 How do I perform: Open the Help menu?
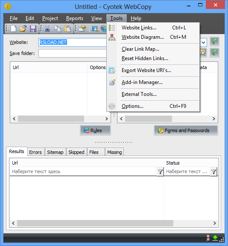click(x=136, y=18)
